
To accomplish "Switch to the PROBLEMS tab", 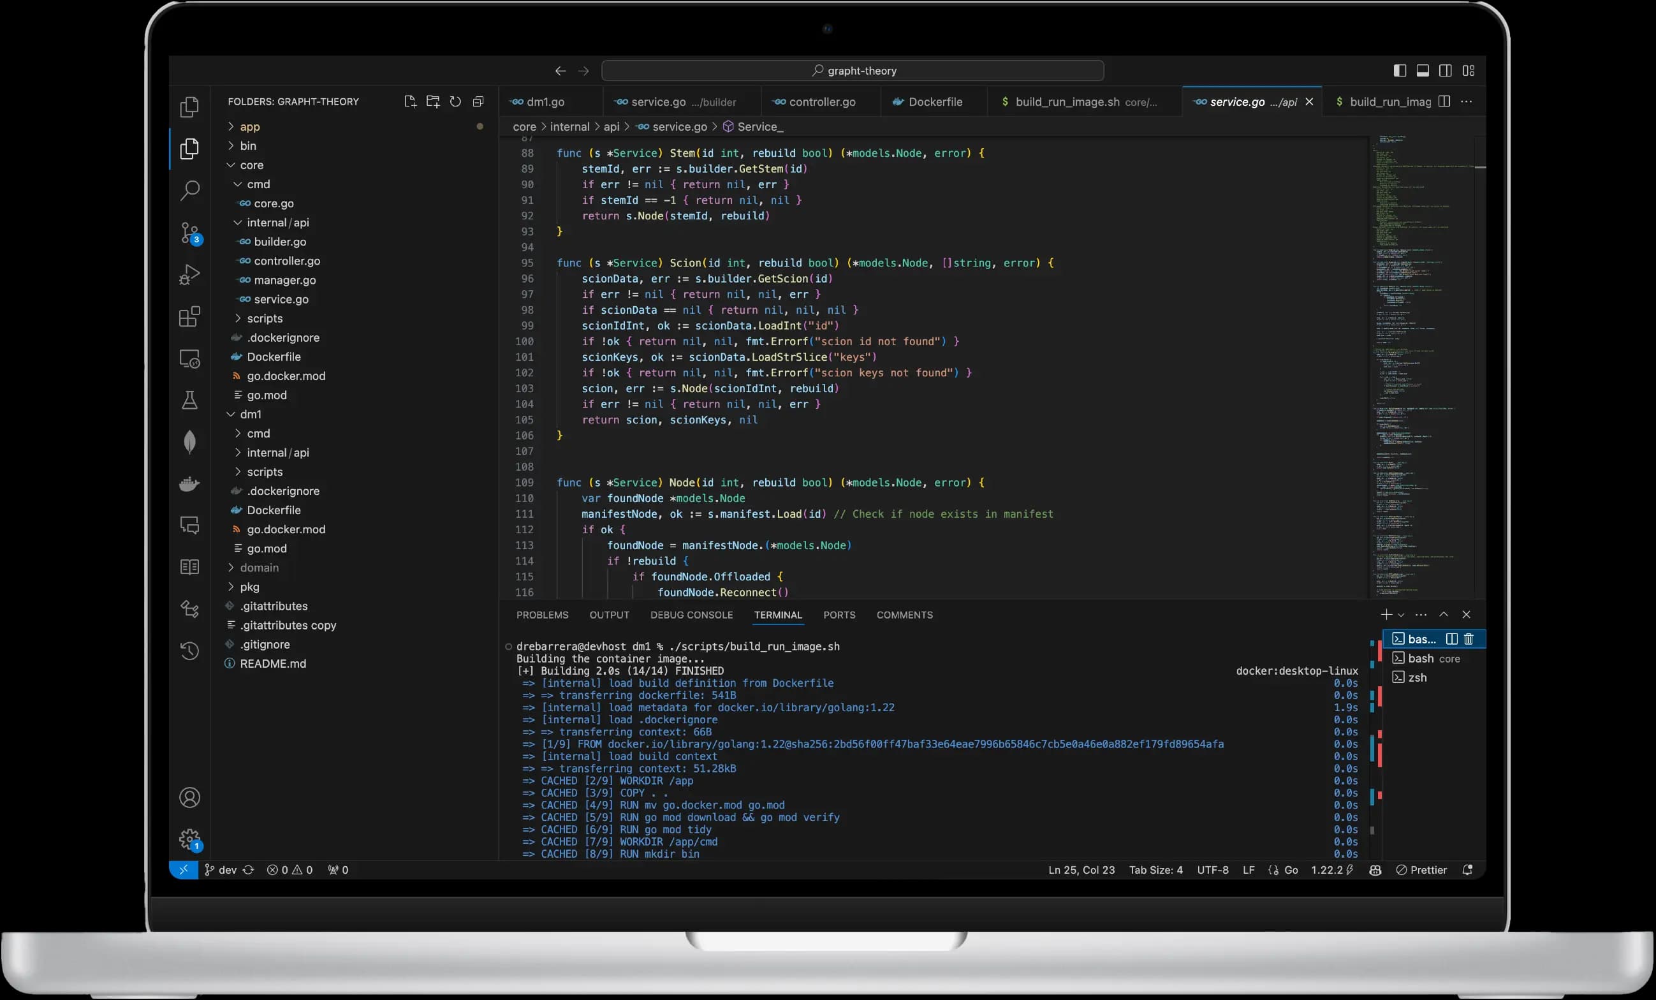I will point(542,614).
